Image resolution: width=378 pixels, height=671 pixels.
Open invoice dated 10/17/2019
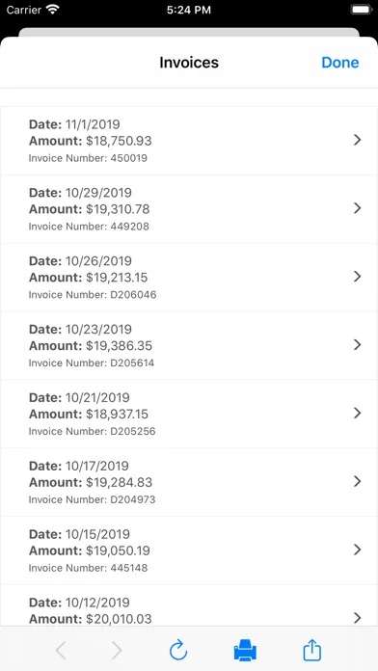click(x=189, y=482)
